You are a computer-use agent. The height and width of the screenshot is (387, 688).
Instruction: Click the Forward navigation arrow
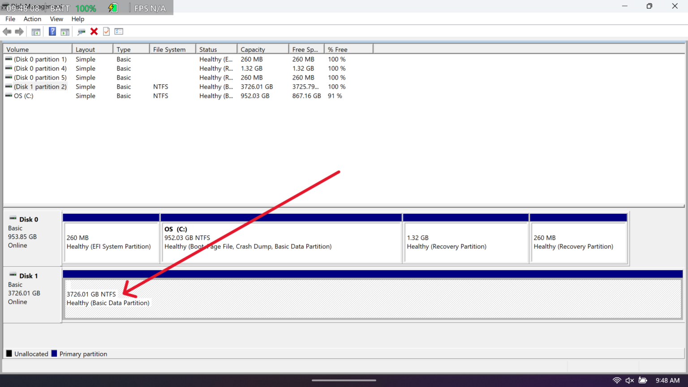point(19,31)
